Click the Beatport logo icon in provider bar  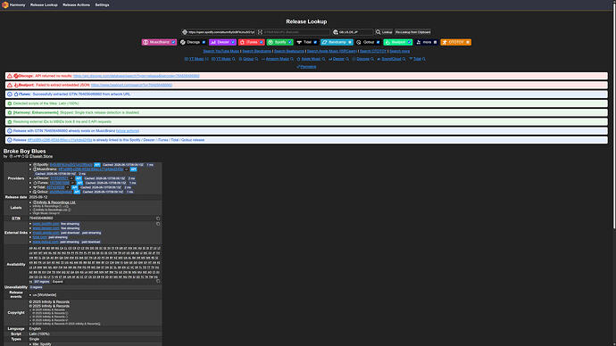click(x=387, y=42)
